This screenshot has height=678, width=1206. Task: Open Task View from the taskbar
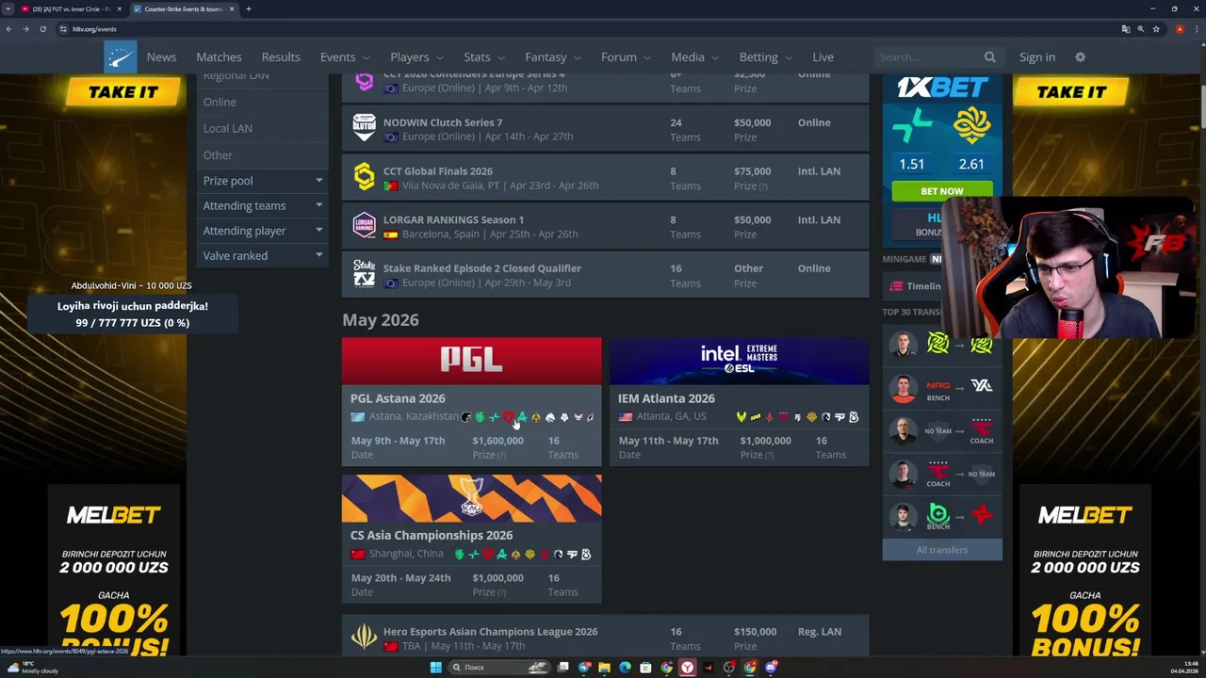pos(562,668)
